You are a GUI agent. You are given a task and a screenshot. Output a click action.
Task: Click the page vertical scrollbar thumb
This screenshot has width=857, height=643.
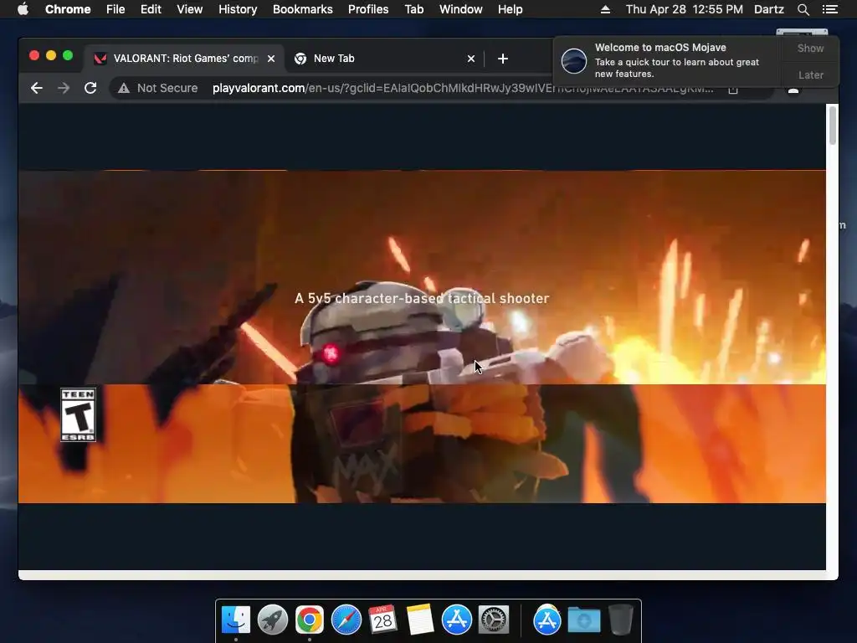coord(833,126)
